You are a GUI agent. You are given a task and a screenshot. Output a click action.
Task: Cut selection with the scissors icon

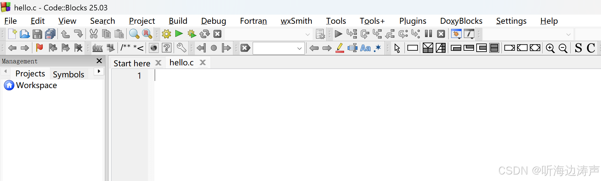click(x=94, y=34)
